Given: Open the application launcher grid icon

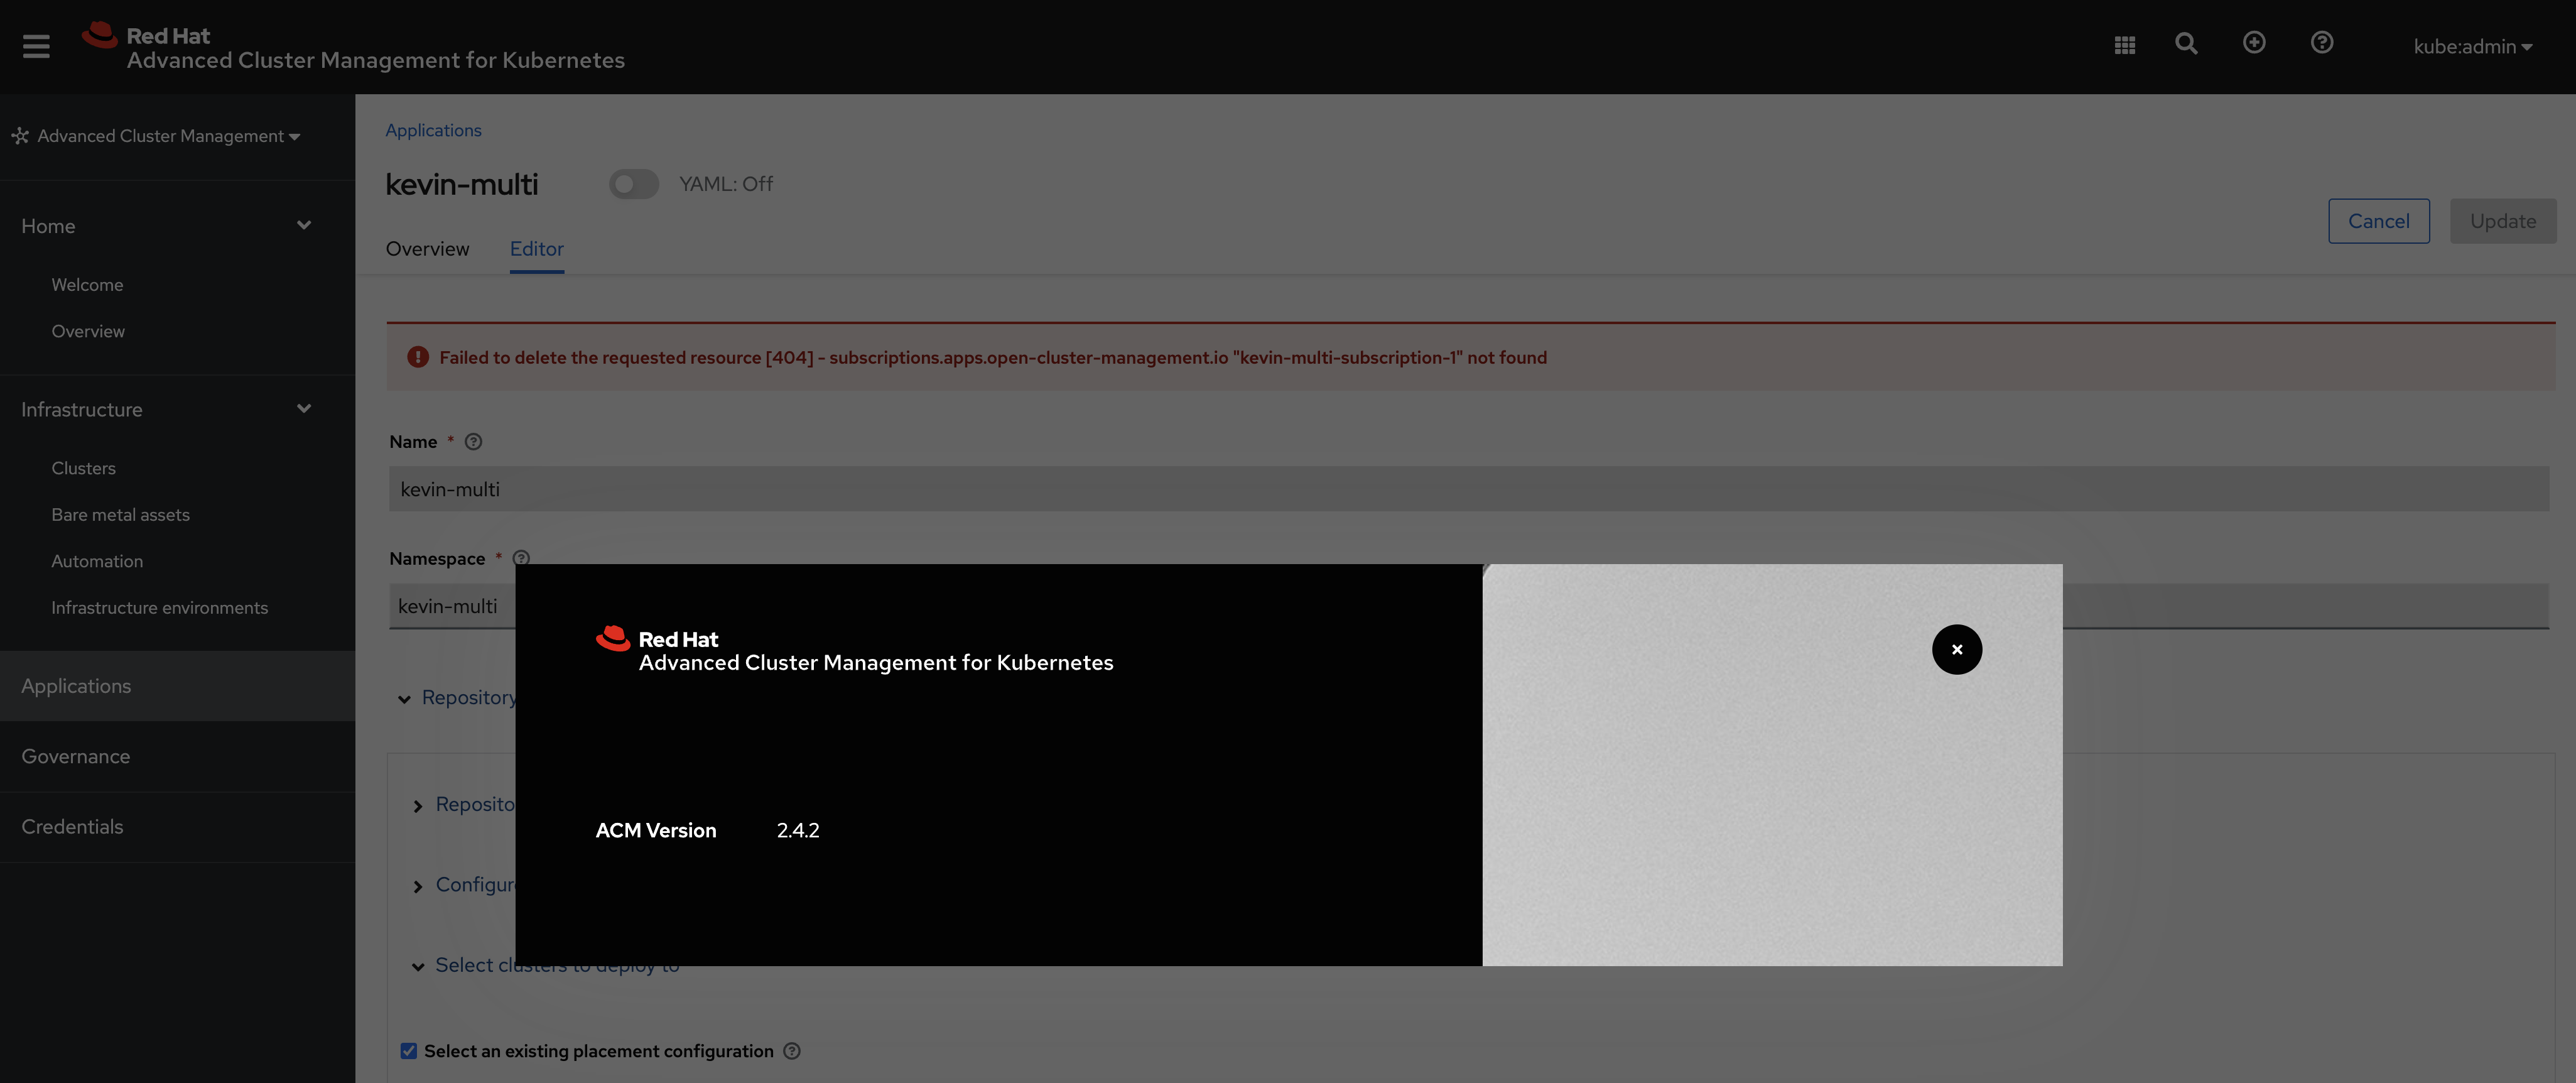Looking at the screenshot, I should point(2125,45).
